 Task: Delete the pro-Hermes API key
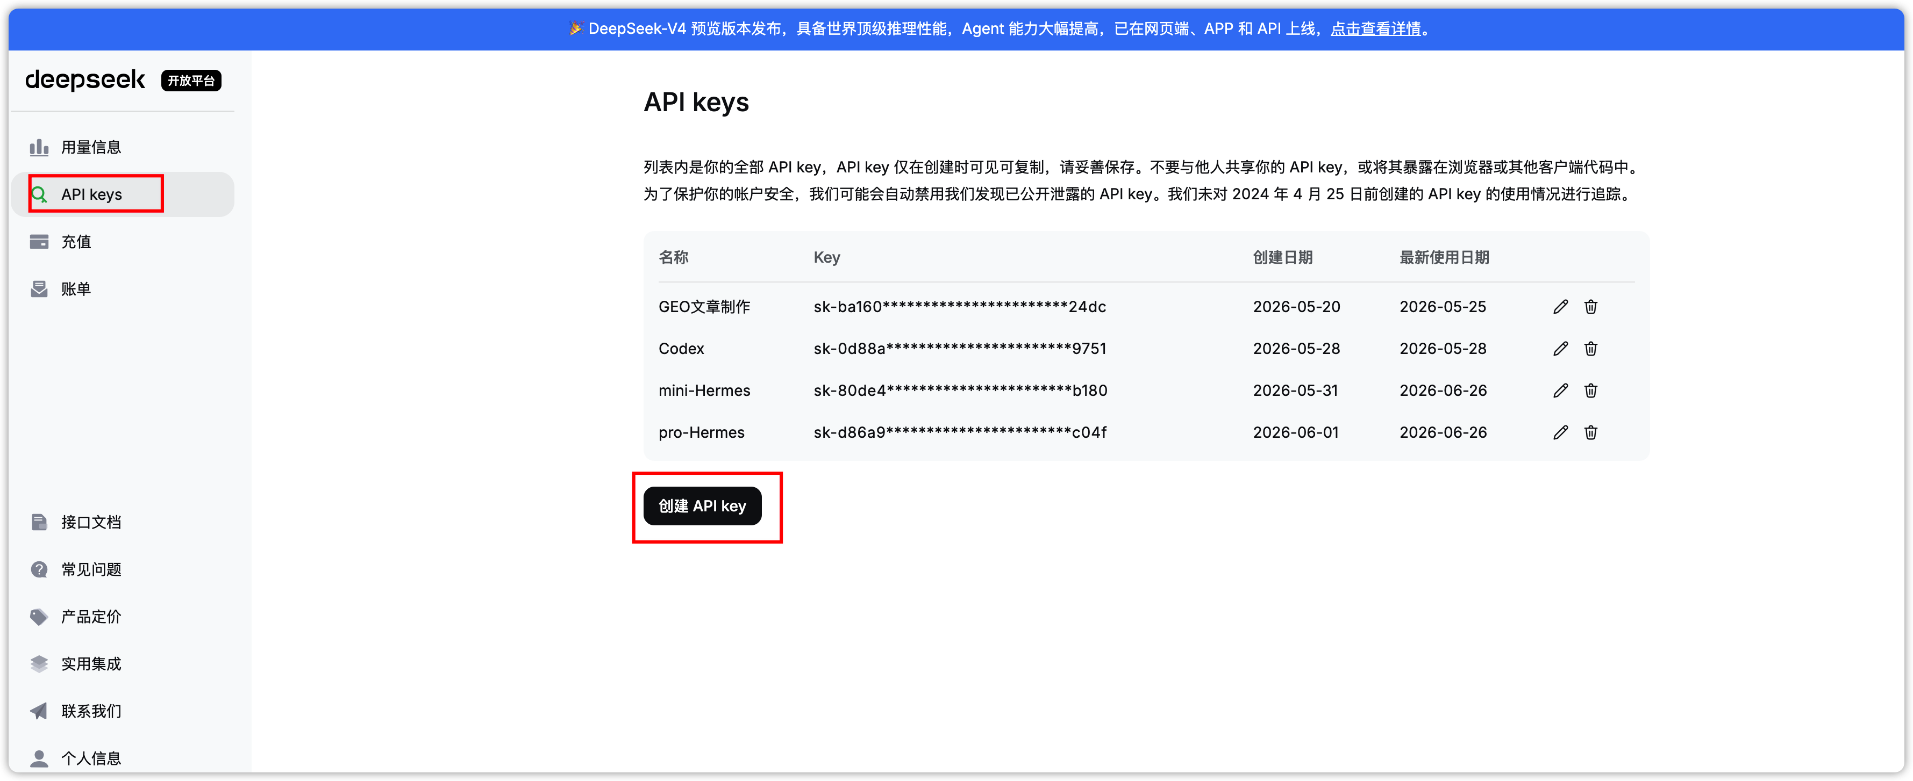(1590, 432)
